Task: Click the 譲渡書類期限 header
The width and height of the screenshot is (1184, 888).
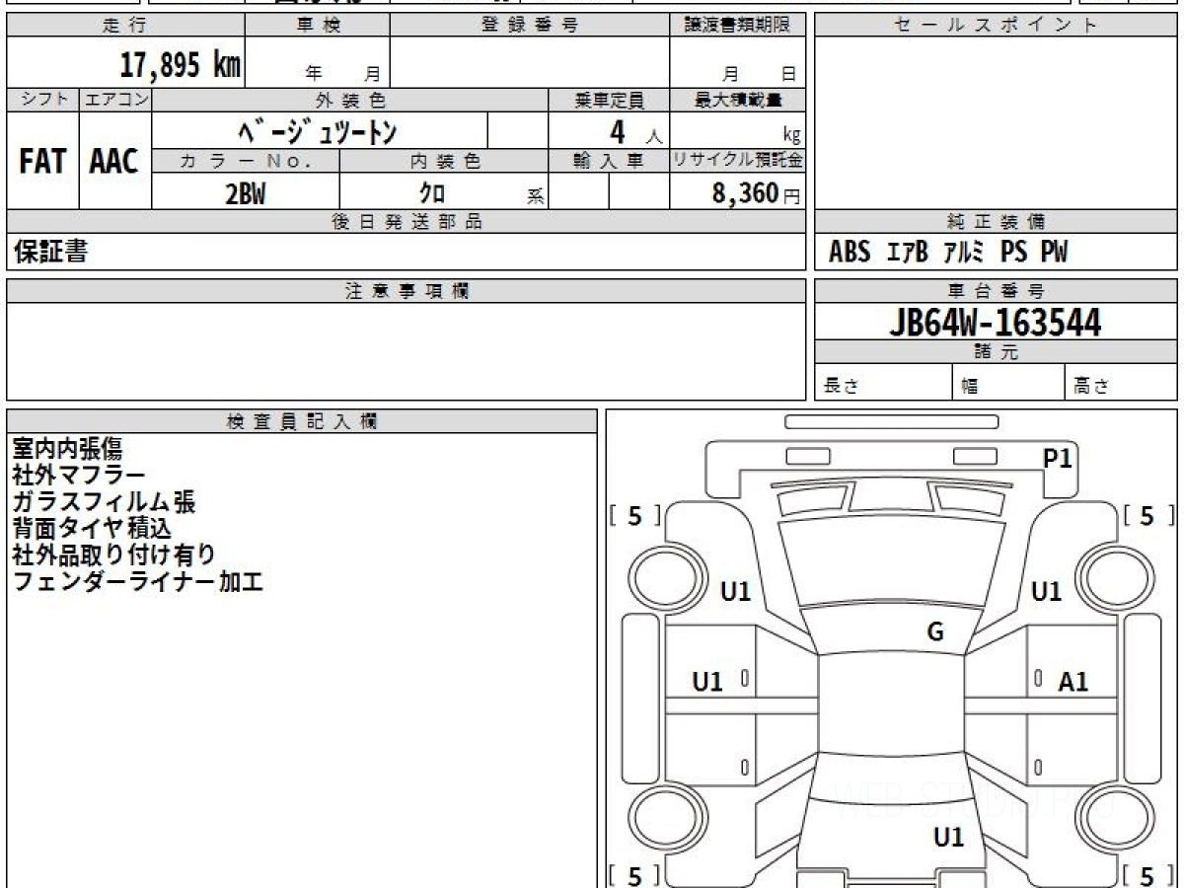Action: tap(738, 26)
